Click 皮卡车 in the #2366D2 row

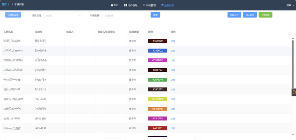pyautogui.click(x=133, y=51)
